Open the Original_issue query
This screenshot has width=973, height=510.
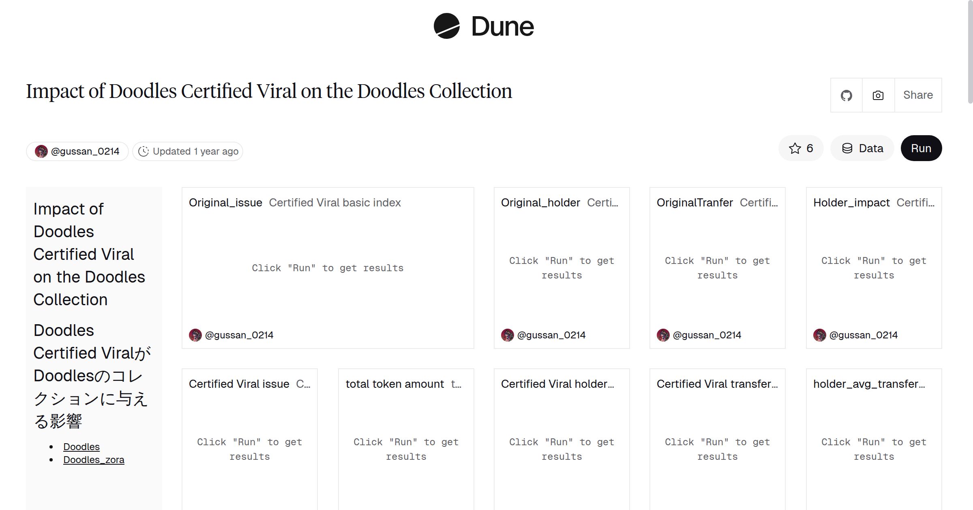click(x=225, y=202)
